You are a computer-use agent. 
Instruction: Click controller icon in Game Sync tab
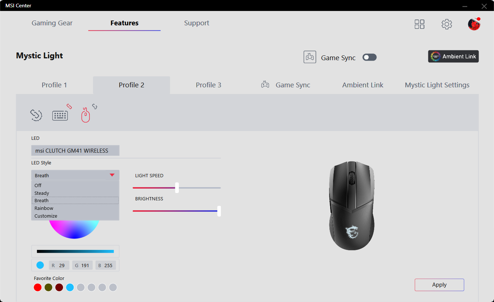265,85
